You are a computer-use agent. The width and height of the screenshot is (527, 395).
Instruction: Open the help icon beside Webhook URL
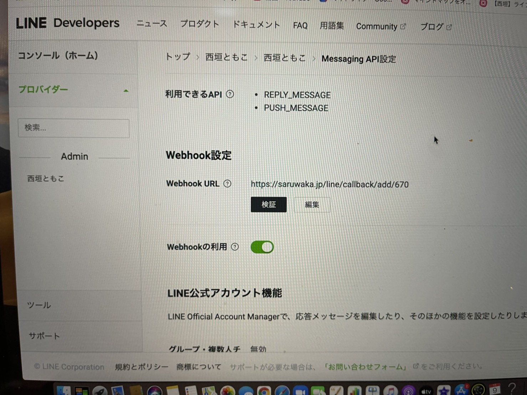227,184
